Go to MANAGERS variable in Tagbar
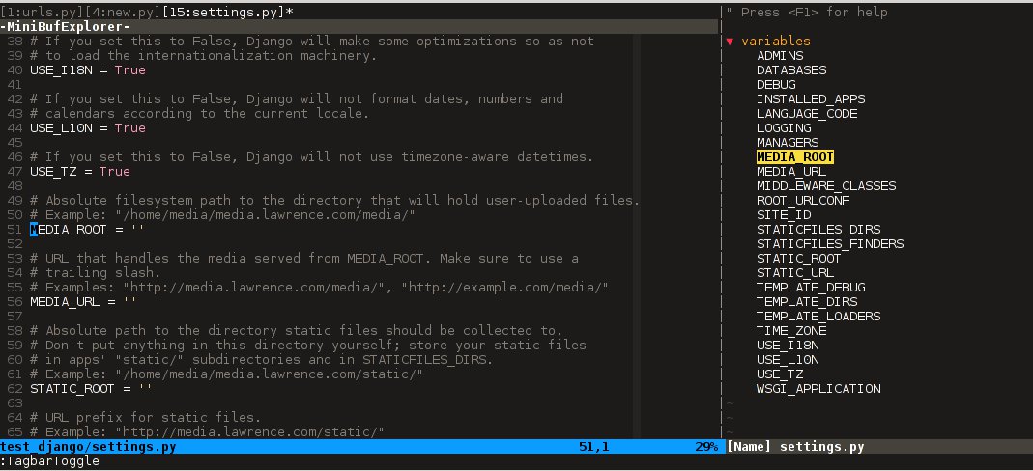This screenshot has width=1033, height=471. click(x=788, y=143)
